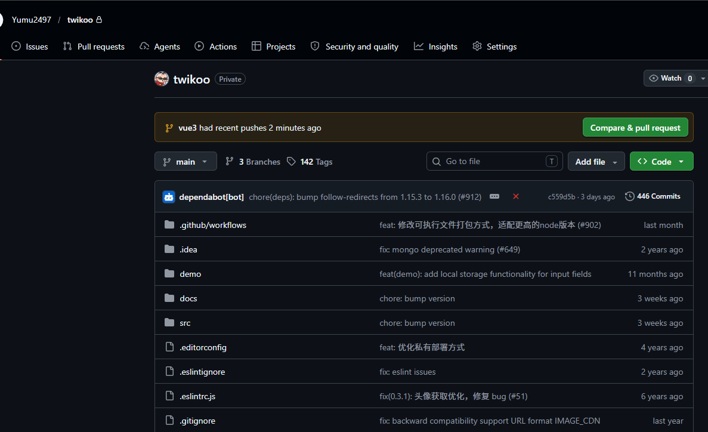View the 142 Tags list
708x432 pixels.
(x=310, y=162)
